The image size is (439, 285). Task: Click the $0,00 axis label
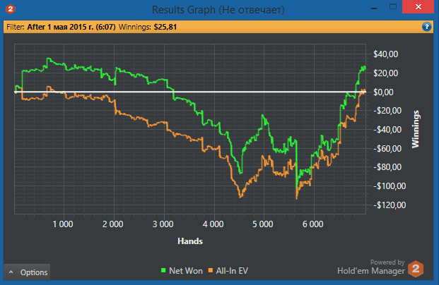click(383, 92)
